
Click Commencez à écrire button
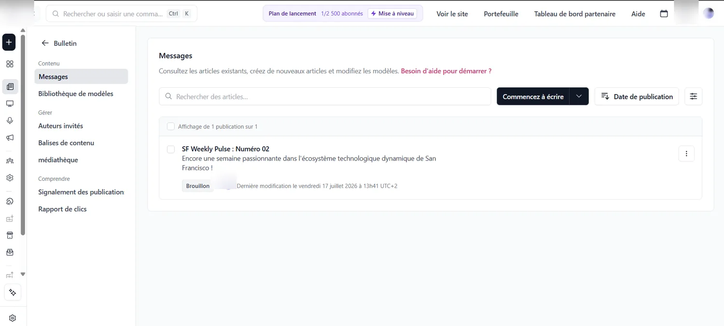(533, 96)
